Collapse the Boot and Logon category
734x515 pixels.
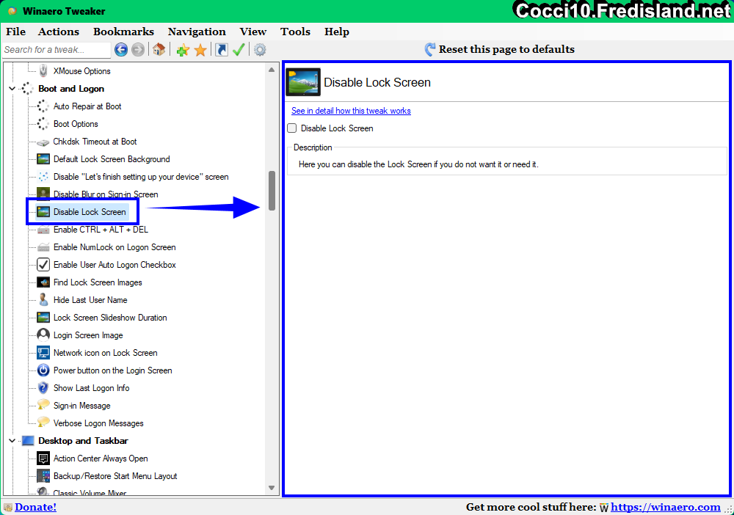pos(12,89)
